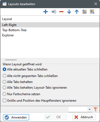Add a new layout with plus icon
The image size is (100, 122).
coord(46,12)
